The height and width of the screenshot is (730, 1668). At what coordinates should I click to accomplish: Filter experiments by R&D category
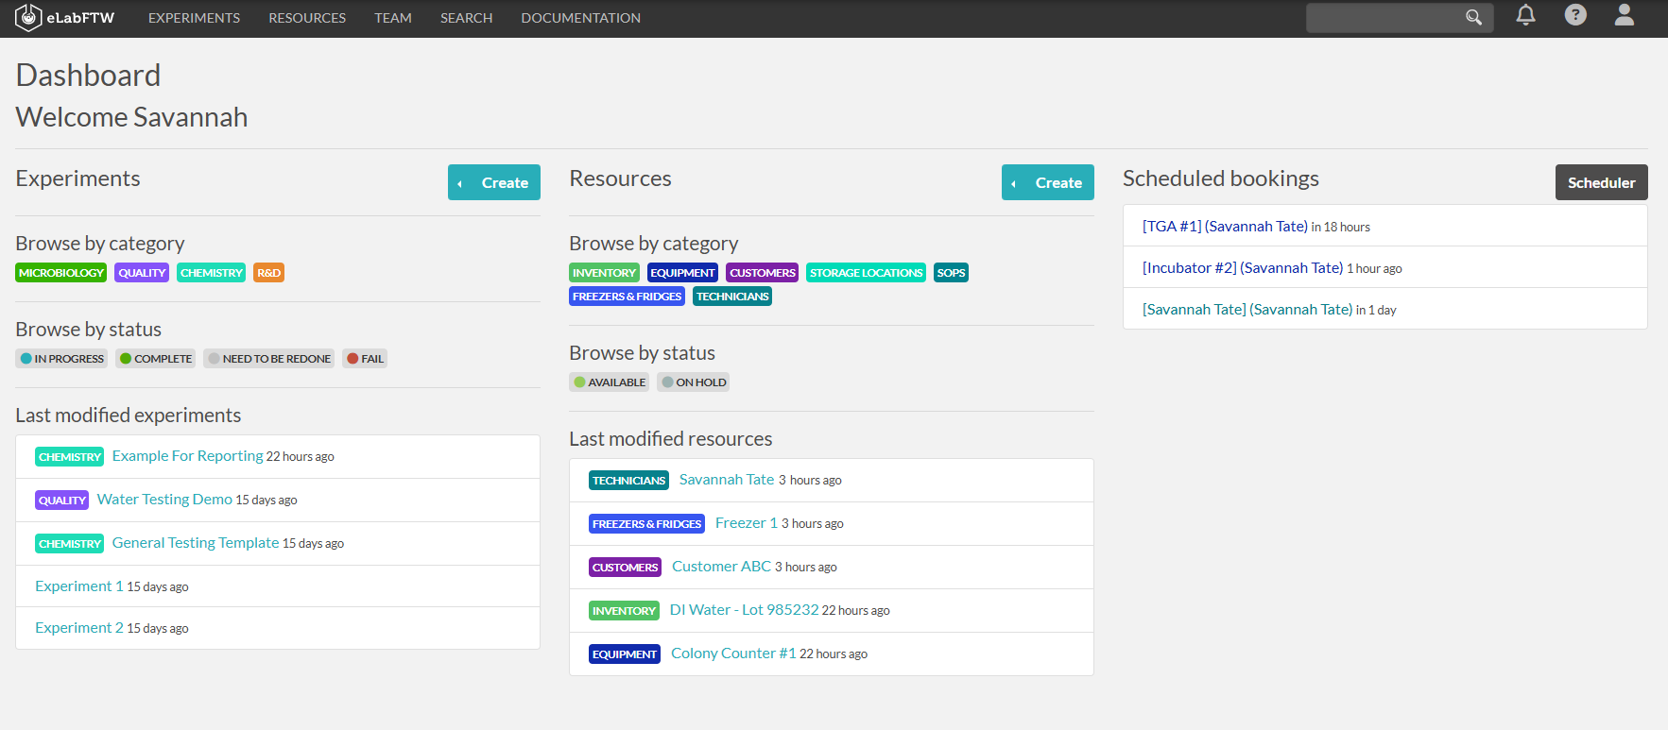[x=268, y=273]
